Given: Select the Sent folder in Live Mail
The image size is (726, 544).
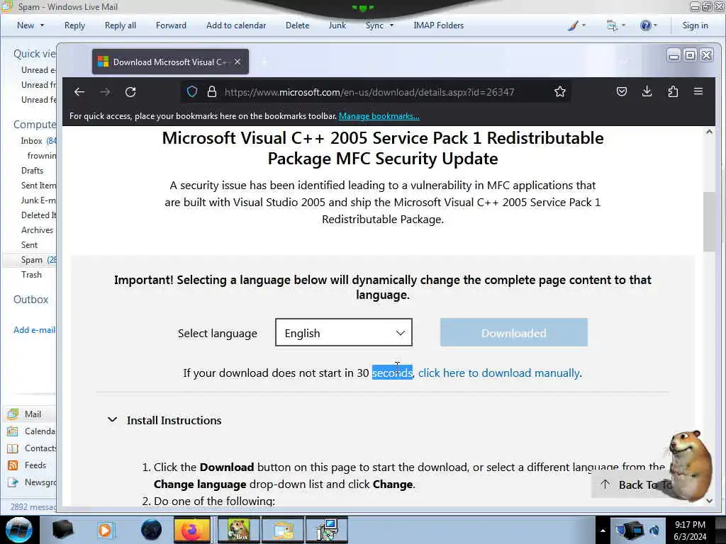Looking at the screenshot, I should (29, 244).
